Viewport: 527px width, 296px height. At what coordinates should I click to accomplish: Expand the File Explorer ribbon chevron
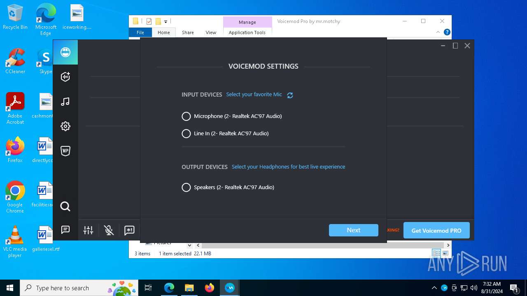pos(438,32)
